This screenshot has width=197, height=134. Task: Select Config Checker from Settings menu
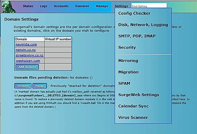(x=134, y=13)
